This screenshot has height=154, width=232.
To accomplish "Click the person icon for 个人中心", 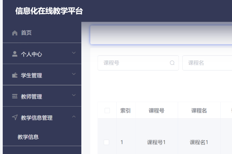I will coord(14,54).
